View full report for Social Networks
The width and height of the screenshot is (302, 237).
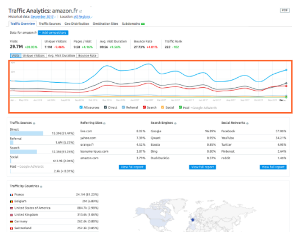273,167
